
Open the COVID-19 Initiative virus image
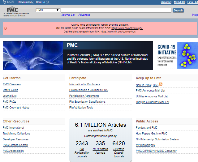pos(187,56)
